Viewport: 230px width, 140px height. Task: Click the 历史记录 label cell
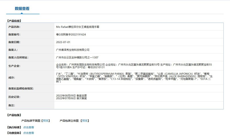pos(30,97)
